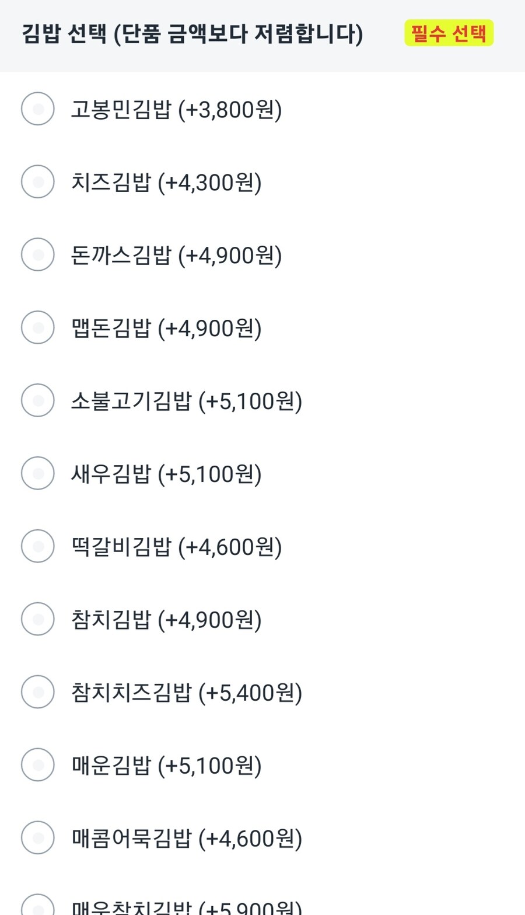Tap the 김밥 선택 section header

[192, 34]
